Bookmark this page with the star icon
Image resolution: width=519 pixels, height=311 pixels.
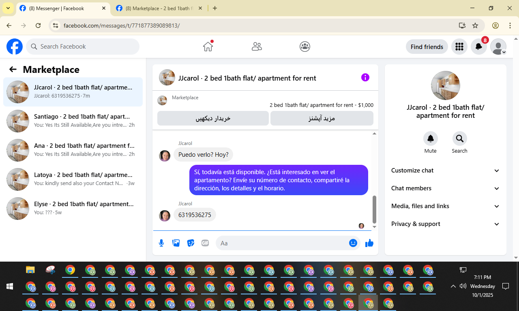pos(475,26)
